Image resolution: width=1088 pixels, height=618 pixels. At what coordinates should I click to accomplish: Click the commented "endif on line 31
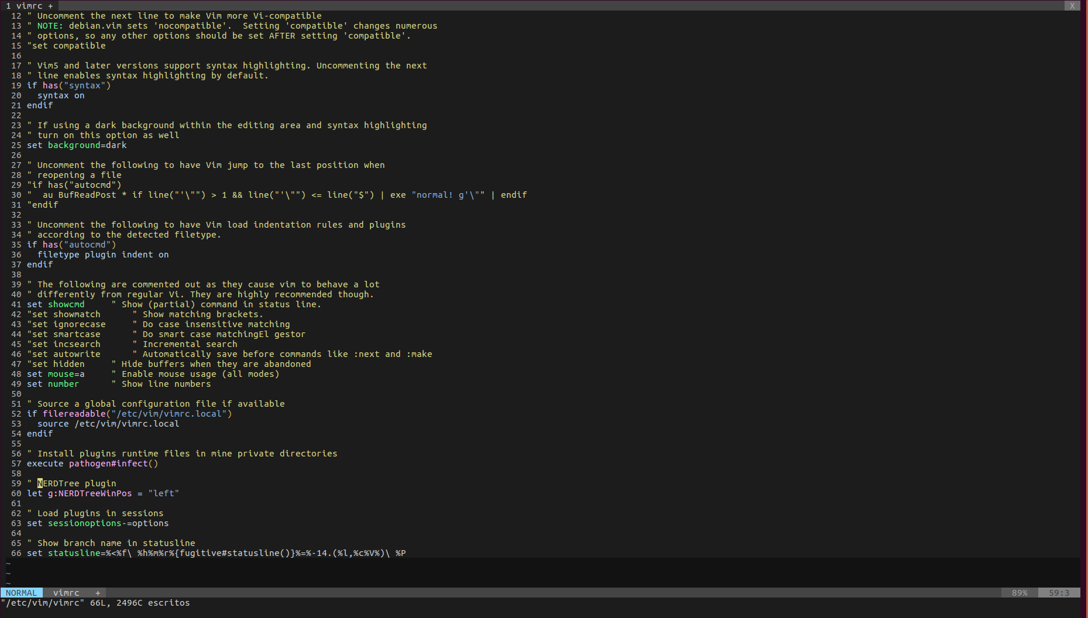(42, 205)
